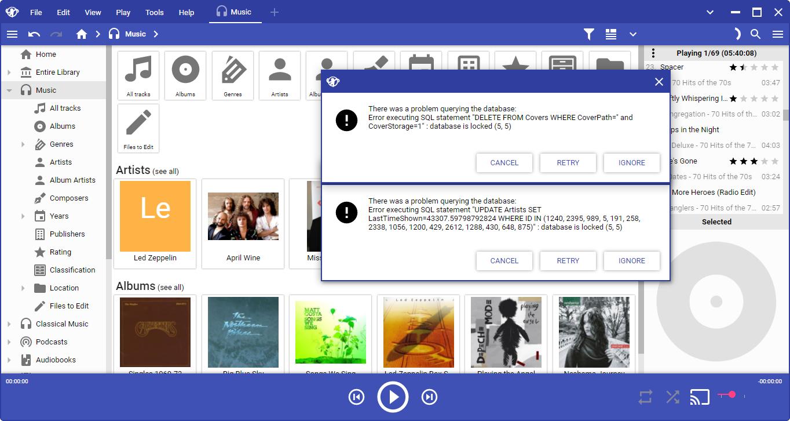Click the undo arrow in toolbar
The width and height of the screenshot is (790, 421).
[34, 34]
